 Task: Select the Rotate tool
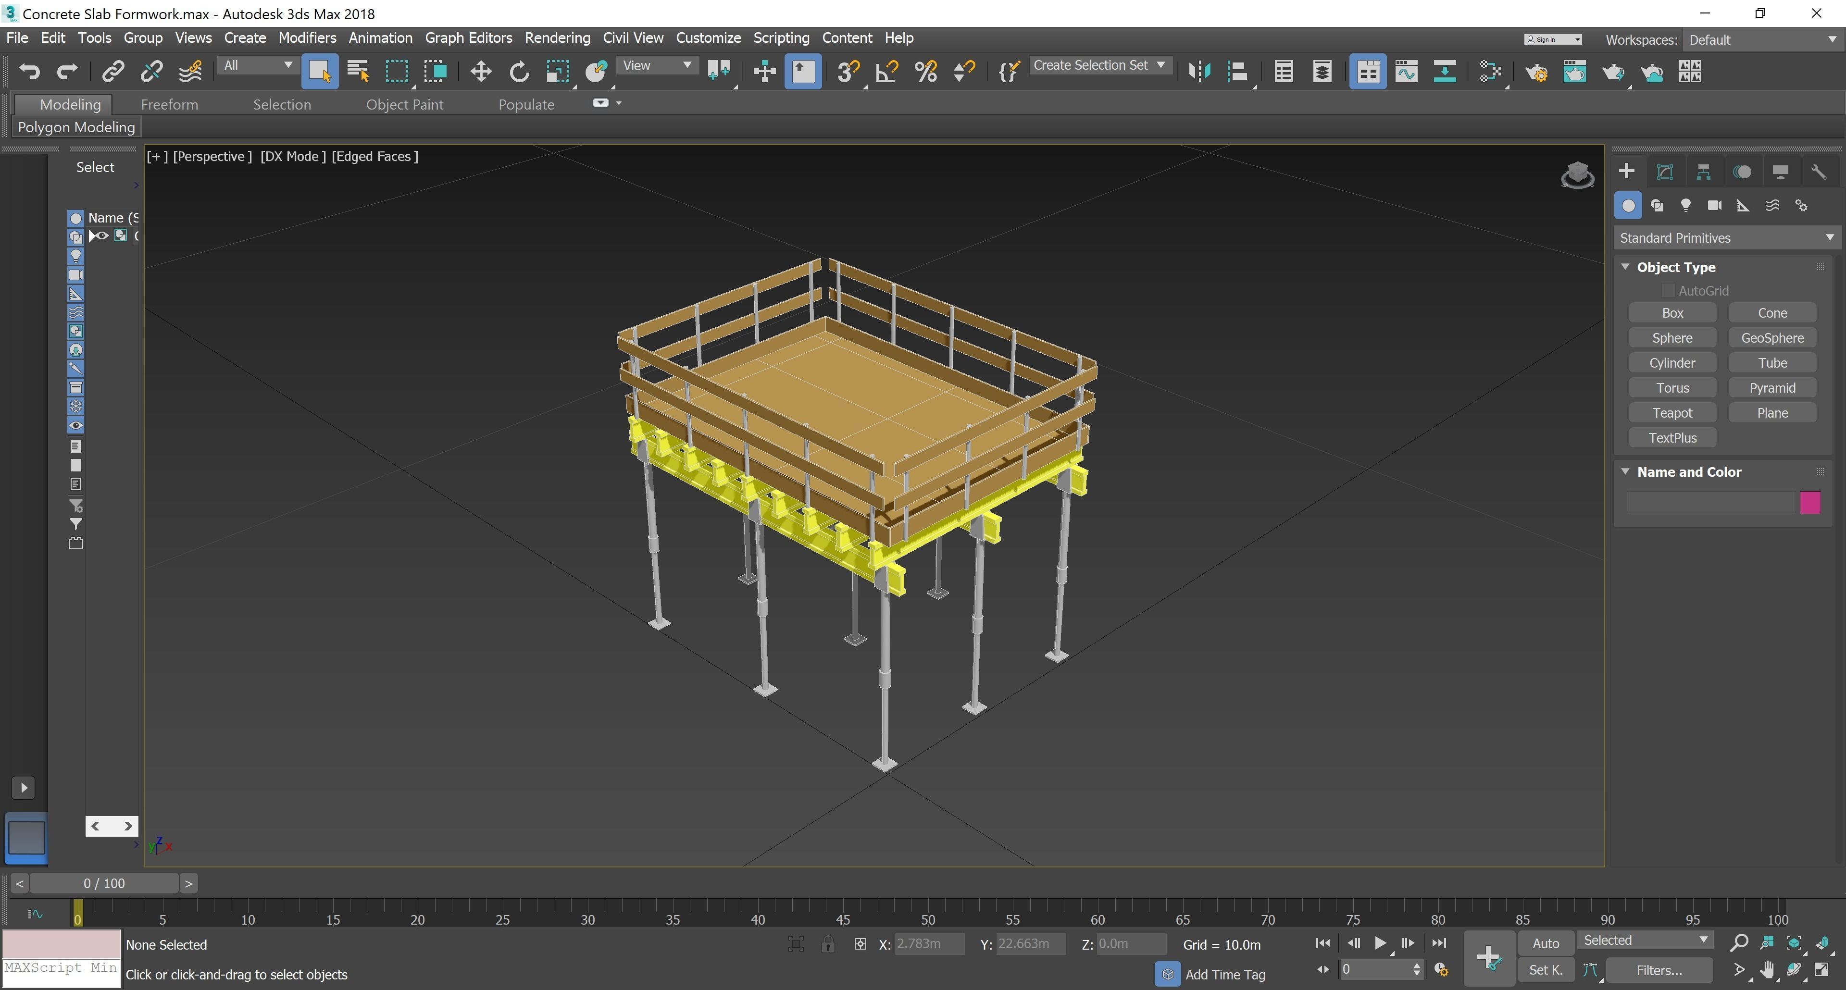[x=519, y=71]
